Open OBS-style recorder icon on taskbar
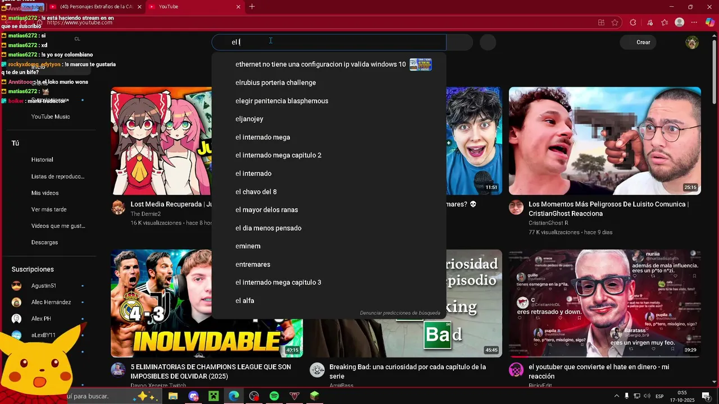 coord(254,396)
